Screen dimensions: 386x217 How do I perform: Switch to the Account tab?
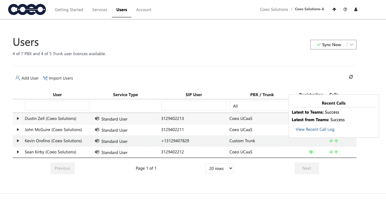(x=144, y=10)
